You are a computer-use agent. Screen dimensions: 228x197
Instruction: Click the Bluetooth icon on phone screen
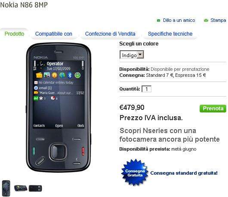tap(70, 75)
